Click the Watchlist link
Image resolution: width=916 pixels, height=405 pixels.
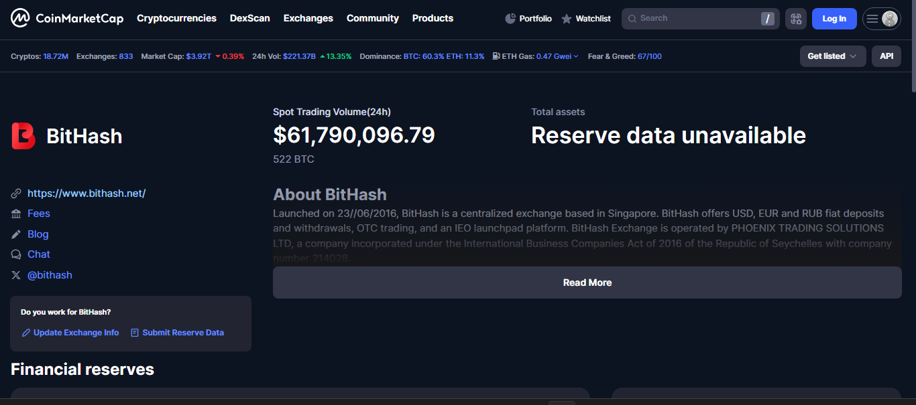click(593, 19)
